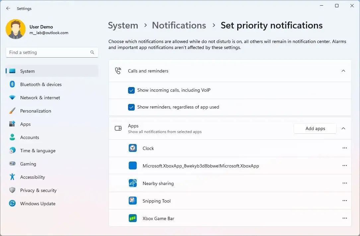Open Privacy & security settings
This screenshot has height=236, width=360.
coord(38,190)
